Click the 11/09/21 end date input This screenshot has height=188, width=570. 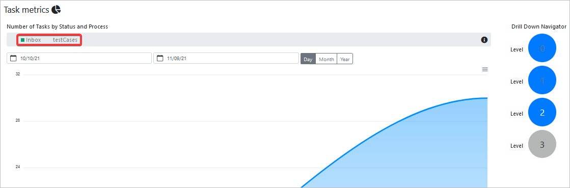[x=226, y=58]
